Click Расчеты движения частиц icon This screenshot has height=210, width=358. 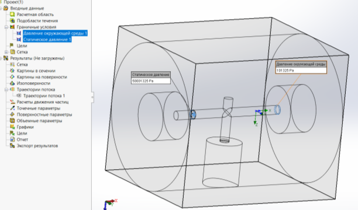[x=12, y=102]
